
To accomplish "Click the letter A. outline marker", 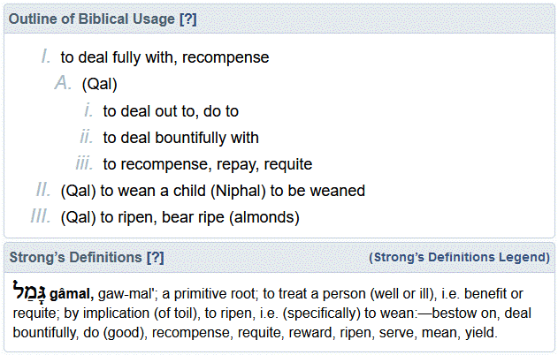I will (x=64, y=85).
